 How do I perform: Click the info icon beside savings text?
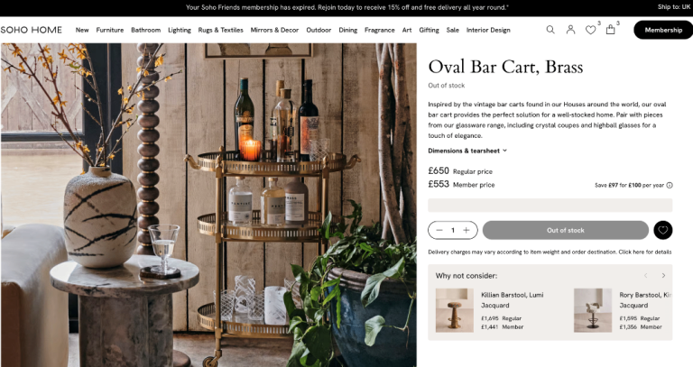coord(670,185)
